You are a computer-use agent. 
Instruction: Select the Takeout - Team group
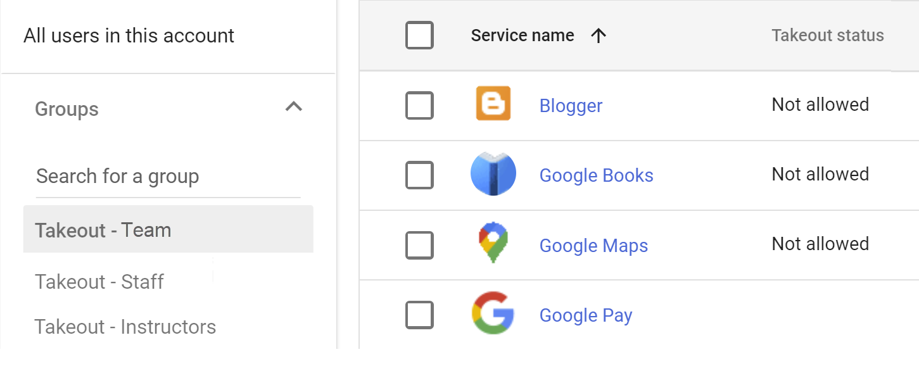(103, 230)
